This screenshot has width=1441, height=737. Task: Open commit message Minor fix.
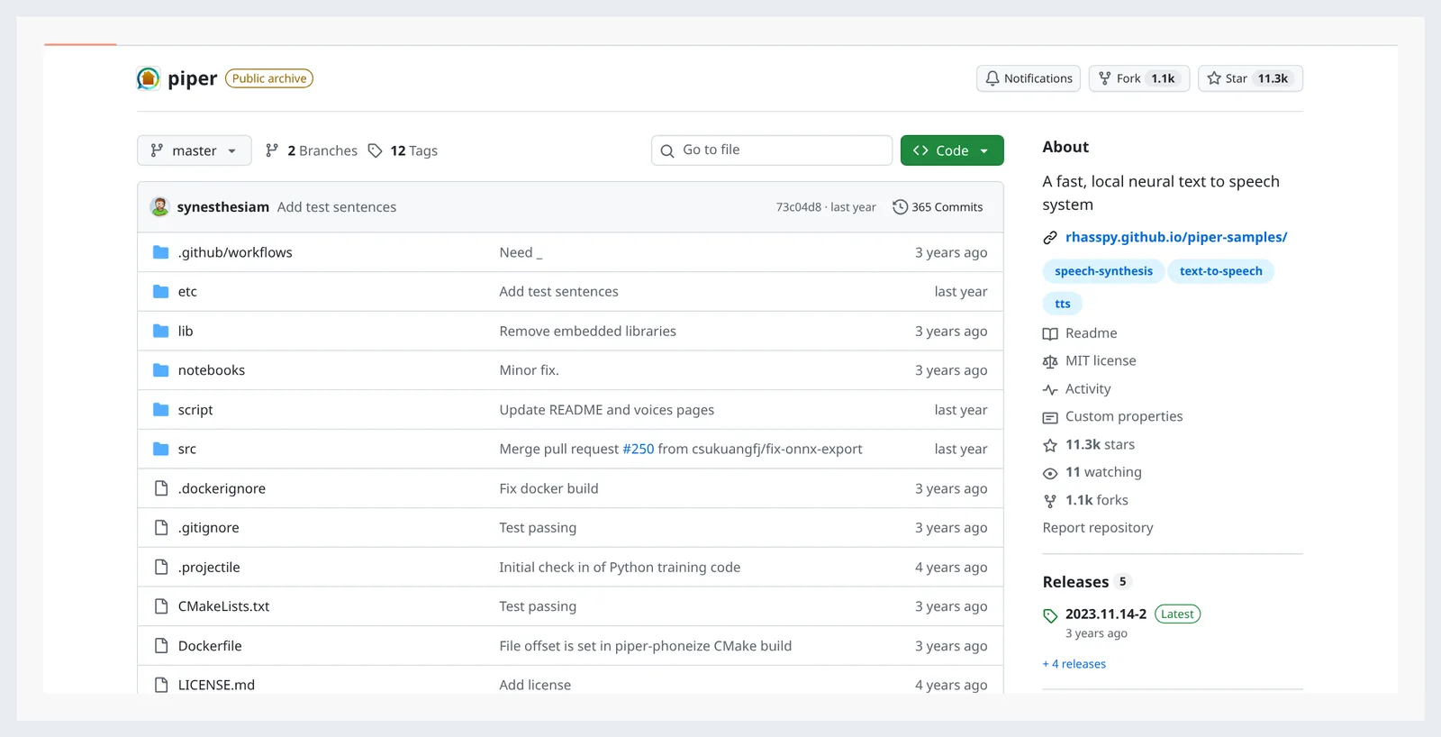530,370
